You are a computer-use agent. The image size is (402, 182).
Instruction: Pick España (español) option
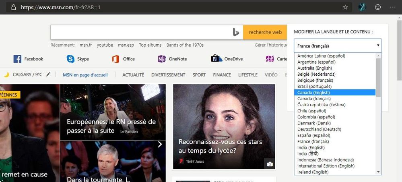pos(335,135)
